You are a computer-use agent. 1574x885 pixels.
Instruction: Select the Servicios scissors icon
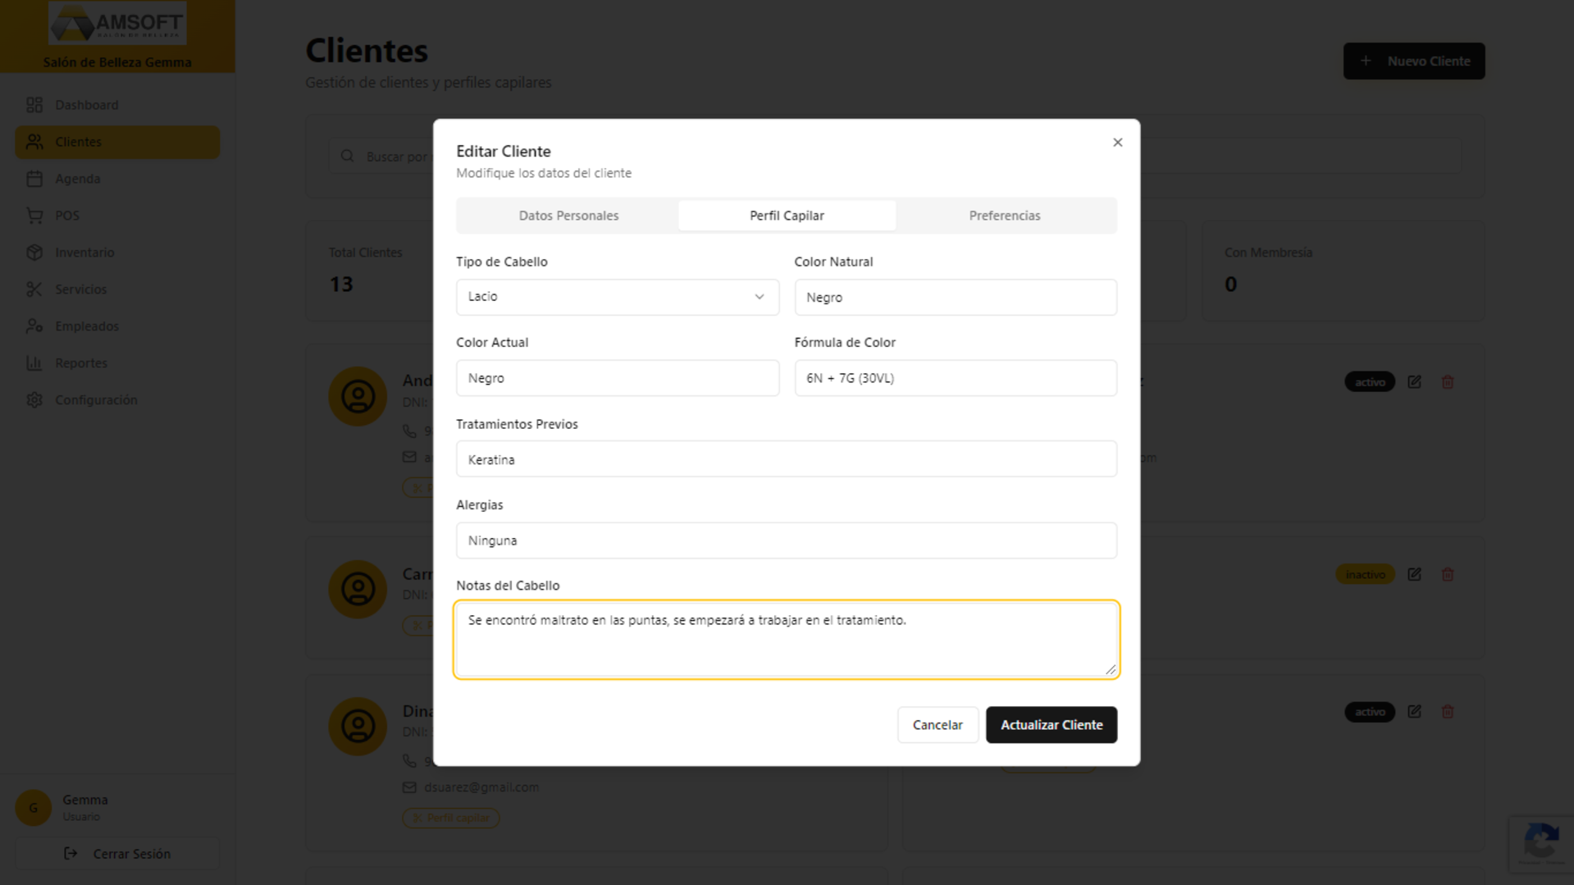click(34, 289)
